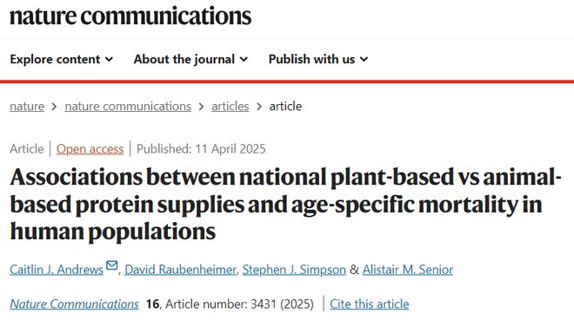Click the nature communications logo
The height and width of the screenshot is (320, 574).
130,16
